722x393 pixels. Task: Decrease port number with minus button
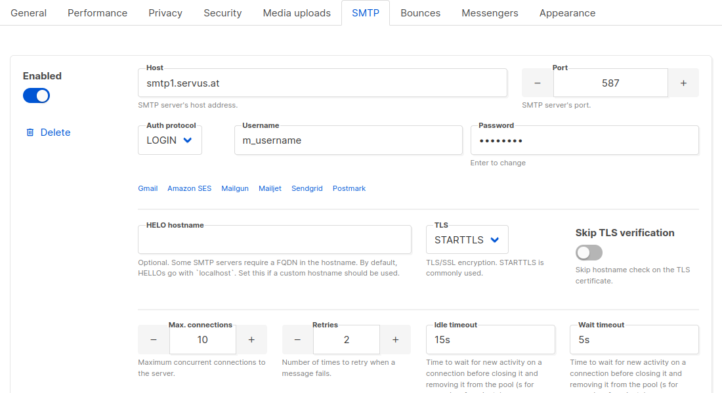pyautogui.click(x=538, y=83)
